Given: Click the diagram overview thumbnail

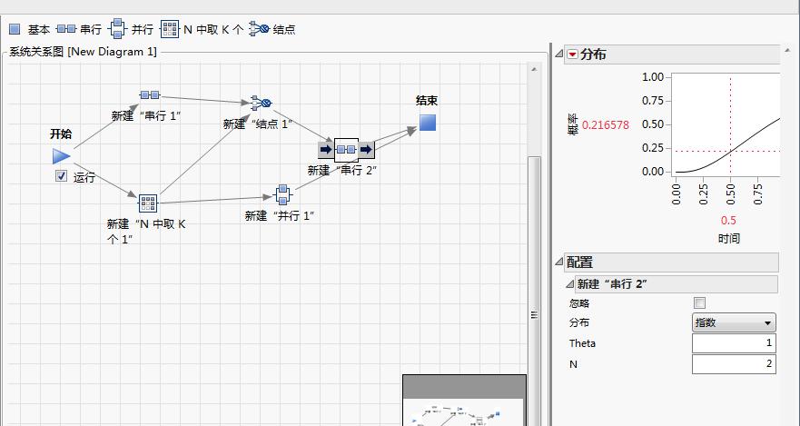Looking at the screenshot, I should click(464, 400).
